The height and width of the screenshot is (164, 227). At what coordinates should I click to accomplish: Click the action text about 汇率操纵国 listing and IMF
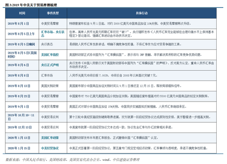[x=135, y=55]
